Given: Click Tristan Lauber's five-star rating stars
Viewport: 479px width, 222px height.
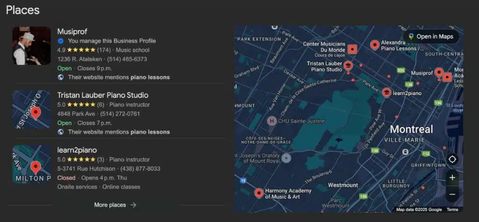Looking at the screenshot, I should point(81,104).
